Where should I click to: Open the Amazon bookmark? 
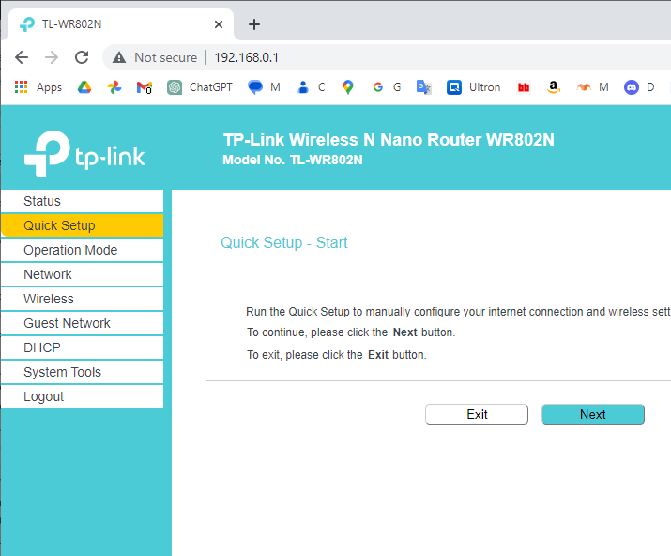pyautogui.click(x=554, y=87)
